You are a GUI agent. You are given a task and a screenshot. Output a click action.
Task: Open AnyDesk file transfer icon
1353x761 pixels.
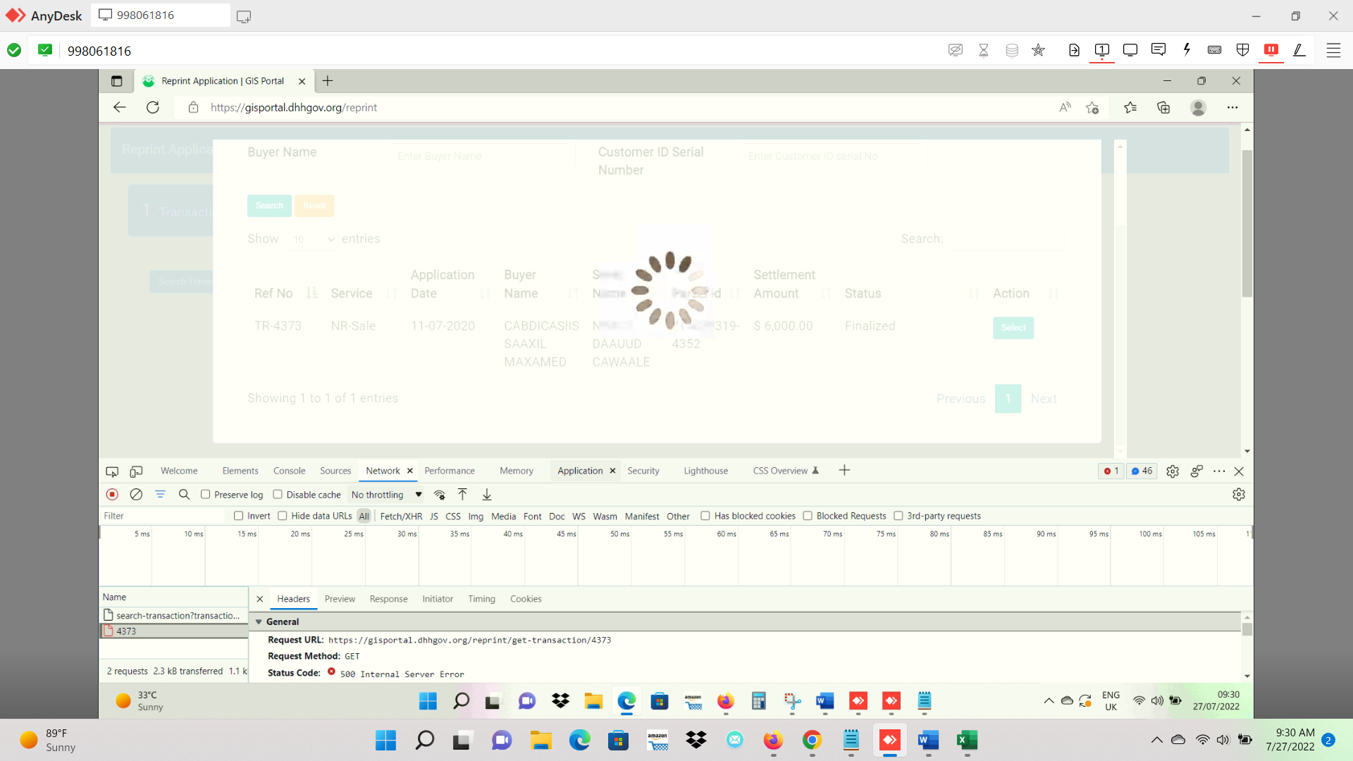pos(1074,50)
